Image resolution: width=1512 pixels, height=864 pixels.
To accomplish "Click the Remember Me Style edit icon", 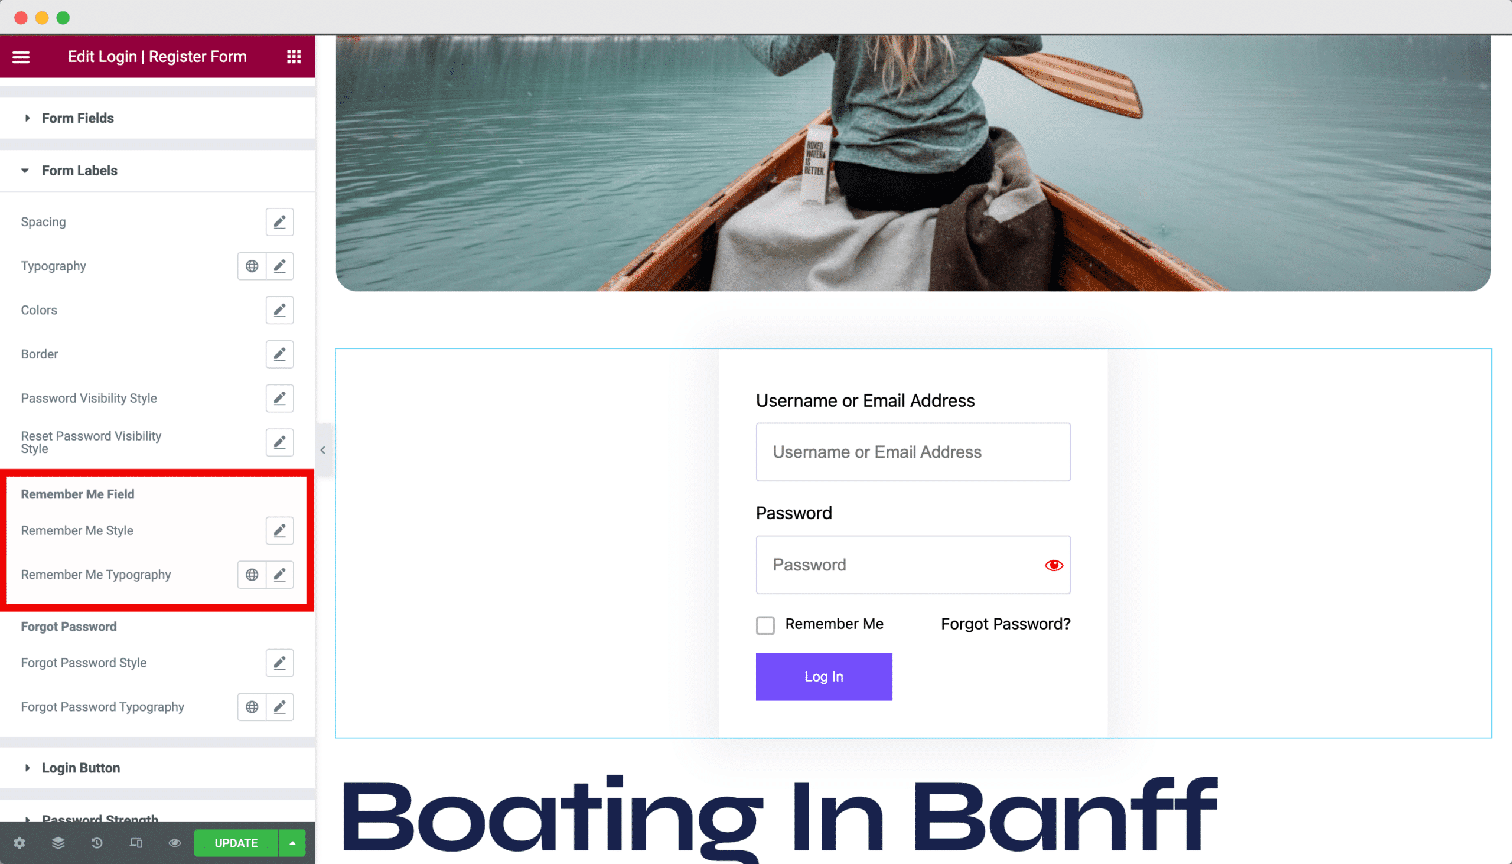I will (x=281, y=530).
